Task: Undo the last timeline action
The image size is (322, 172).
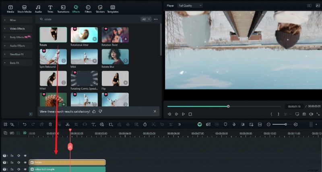Action: tap(25, 124)
